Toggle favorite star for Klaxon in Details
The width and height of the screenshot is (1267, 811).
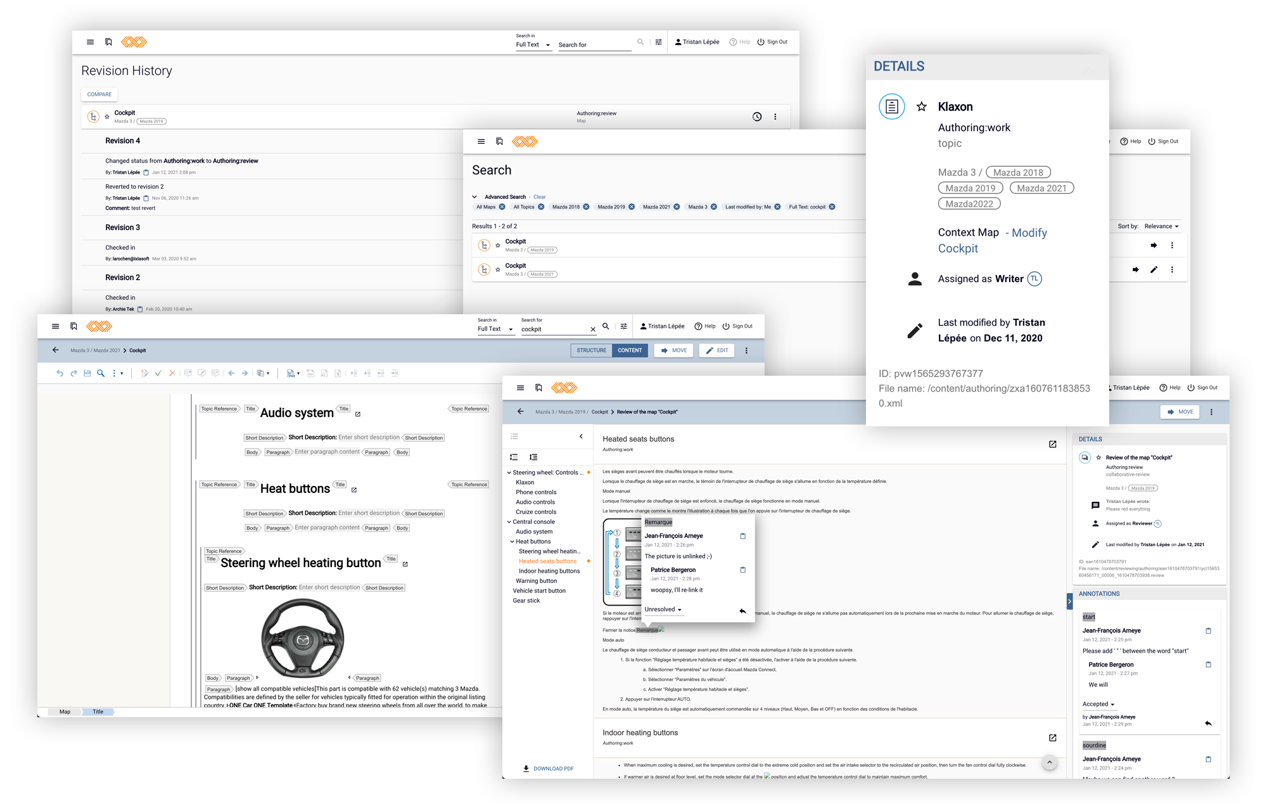pyautogui.click(x=922, y=106)
